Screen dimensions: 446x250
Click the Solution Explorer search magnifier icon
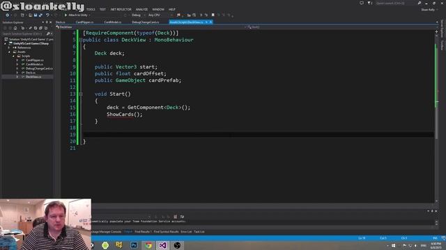coord(48,34)
